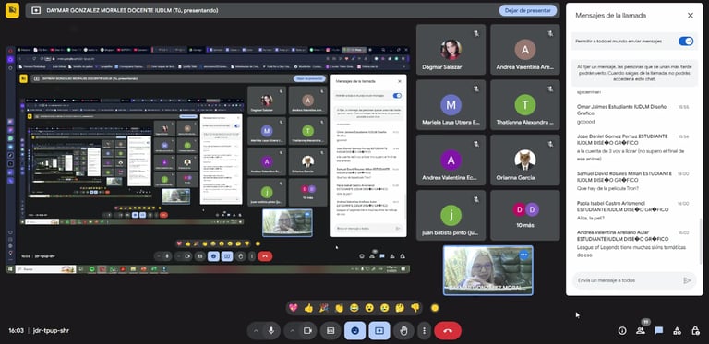The height and width of the screenshot is (344, 709).
Task: Click the present screen button in the call toolbar
Action: point(379,331)
